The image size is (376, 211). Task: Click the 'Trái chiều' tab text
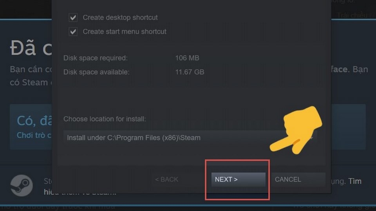pyautogui.click(x=352, y=15)
